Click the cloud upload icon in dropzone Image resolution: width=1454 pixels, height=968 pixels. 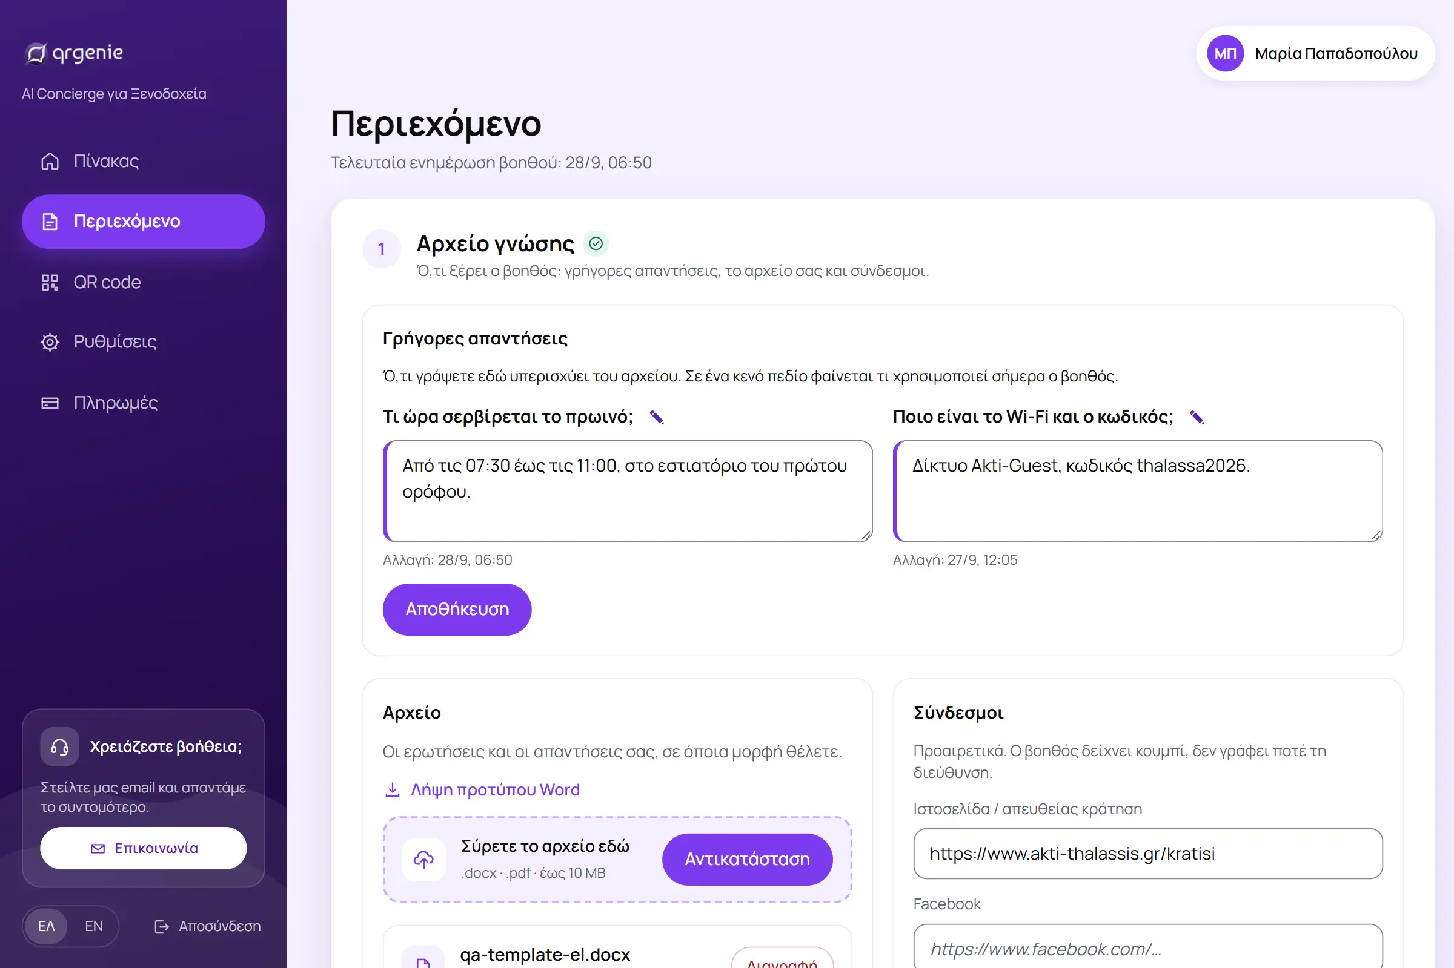click(423, 860)
